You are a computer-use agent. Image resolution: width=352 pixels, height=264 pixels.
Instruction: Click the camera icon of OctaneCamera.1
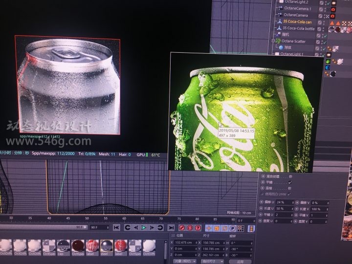pyautogui.click(x=281, y=8)
